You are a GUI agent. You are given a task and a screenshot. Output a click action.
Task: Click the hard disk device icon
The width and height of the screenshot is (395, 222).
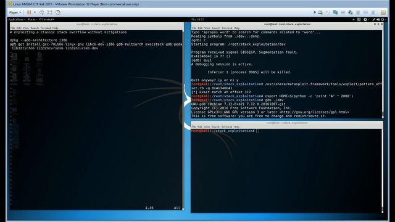coord(320,12)
